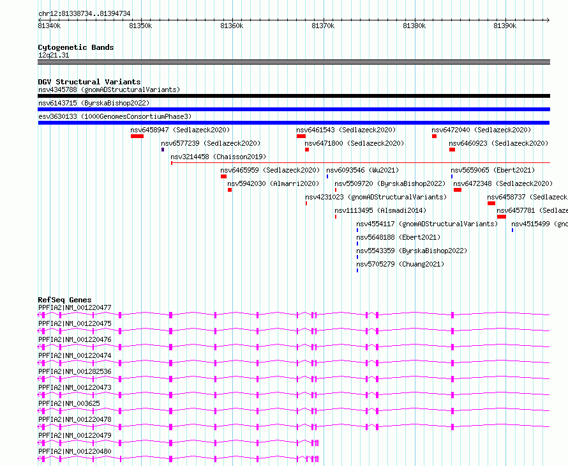The width and height of the screenshot is (568, 466).
Task: Open nsv6471800 (Sedlazeck2020) label
Action: 354,143
